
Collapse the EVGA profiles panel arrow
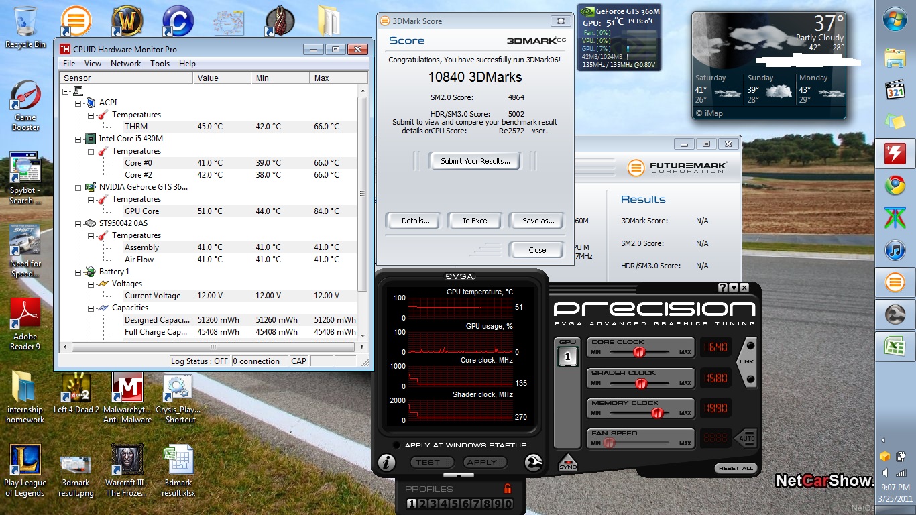[459, 475]
